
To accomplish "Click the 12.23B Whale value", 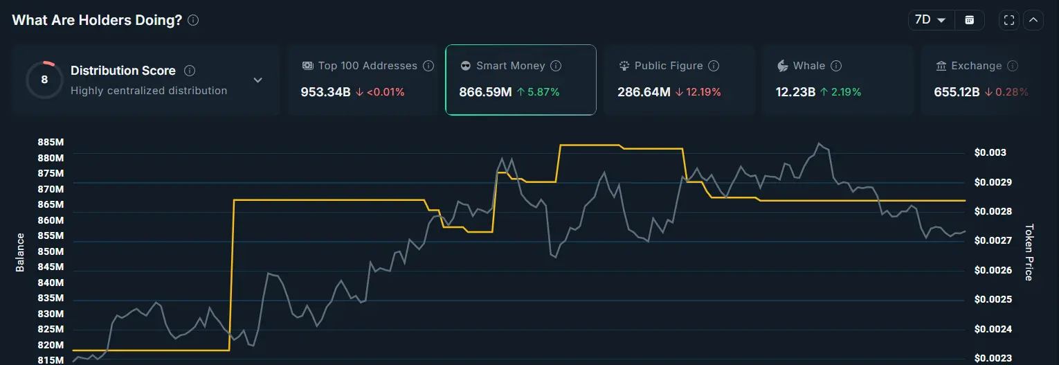I will [x=795, y=91].
